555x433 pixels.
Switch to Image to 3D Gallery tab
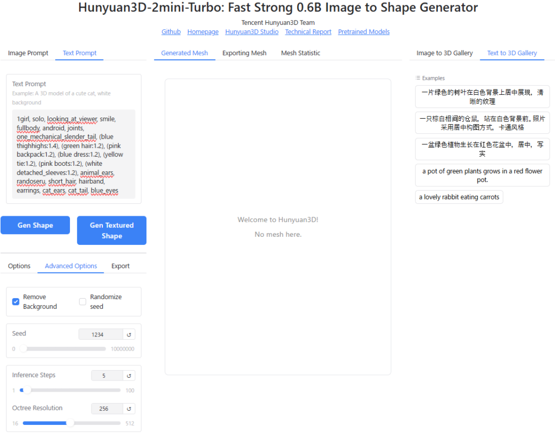click(x=444, y=53)
